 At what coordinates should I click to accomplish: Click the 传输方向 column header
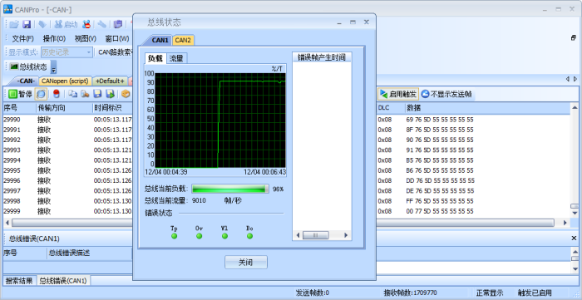pyautogui.click(x=64, y=108)
